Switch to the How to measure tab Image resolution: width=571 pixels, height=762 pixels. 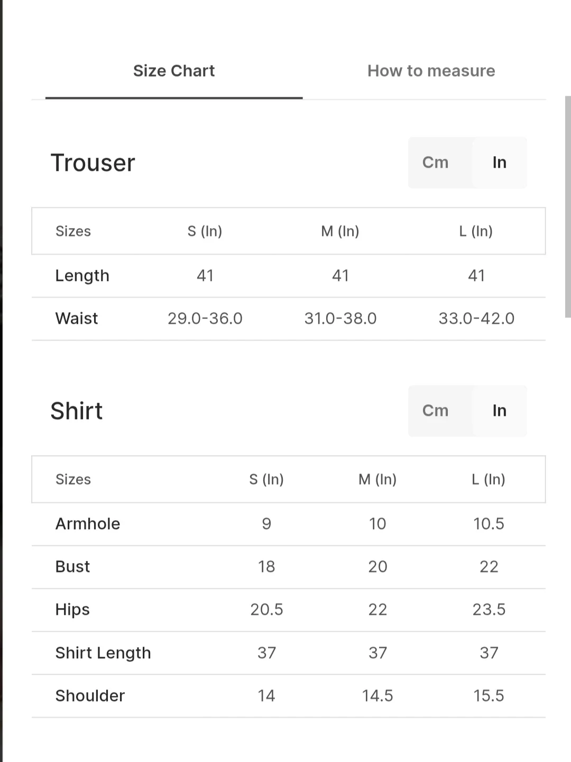click(x=431, y=71)
